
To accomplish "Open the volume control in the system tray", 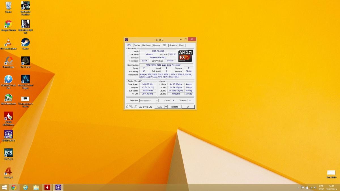I will pos(315,187).
